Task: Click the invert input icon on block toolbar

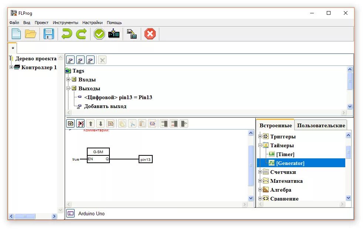Action: [184, 124]
